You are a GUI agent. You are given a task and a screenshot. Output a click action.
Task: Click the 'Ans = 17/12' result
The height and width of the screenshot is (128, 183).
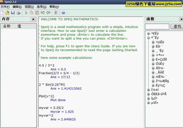60,77
